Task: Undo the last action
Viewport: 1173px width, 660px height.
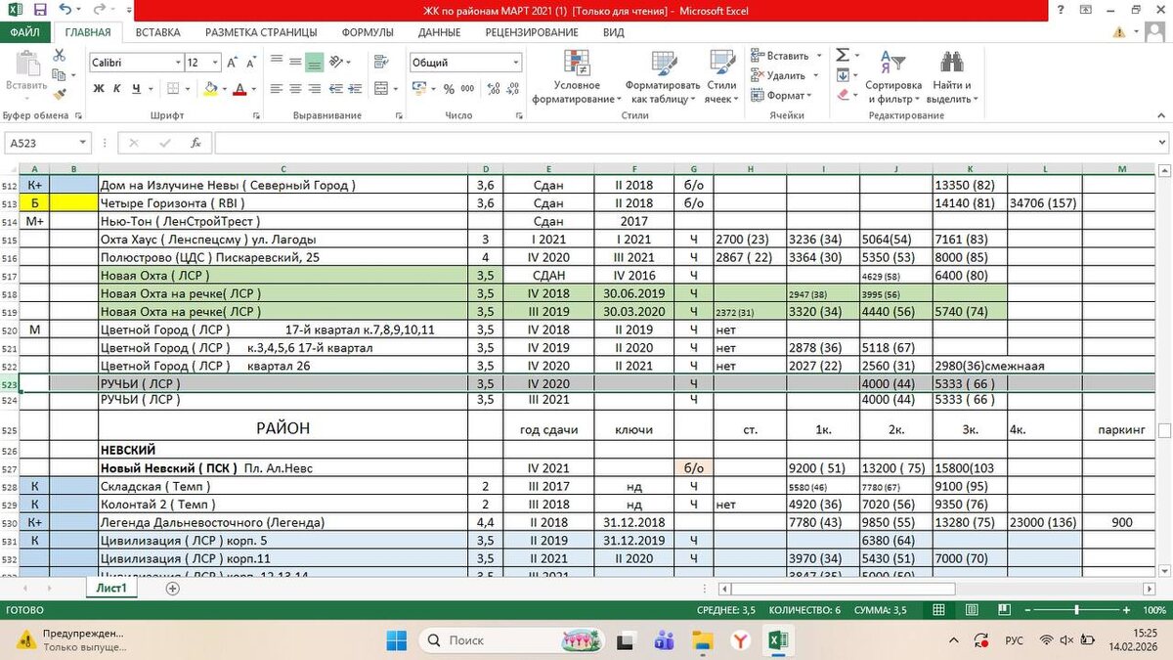Action: tap(65, 10)
